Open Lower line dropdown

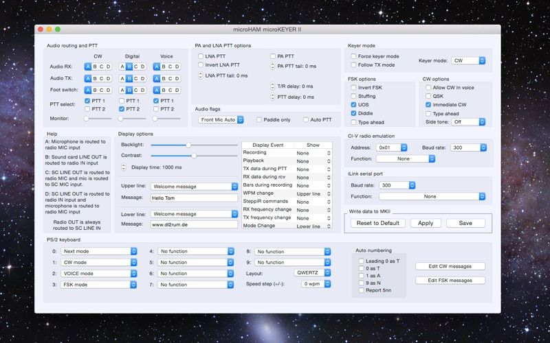click(195, 214)
